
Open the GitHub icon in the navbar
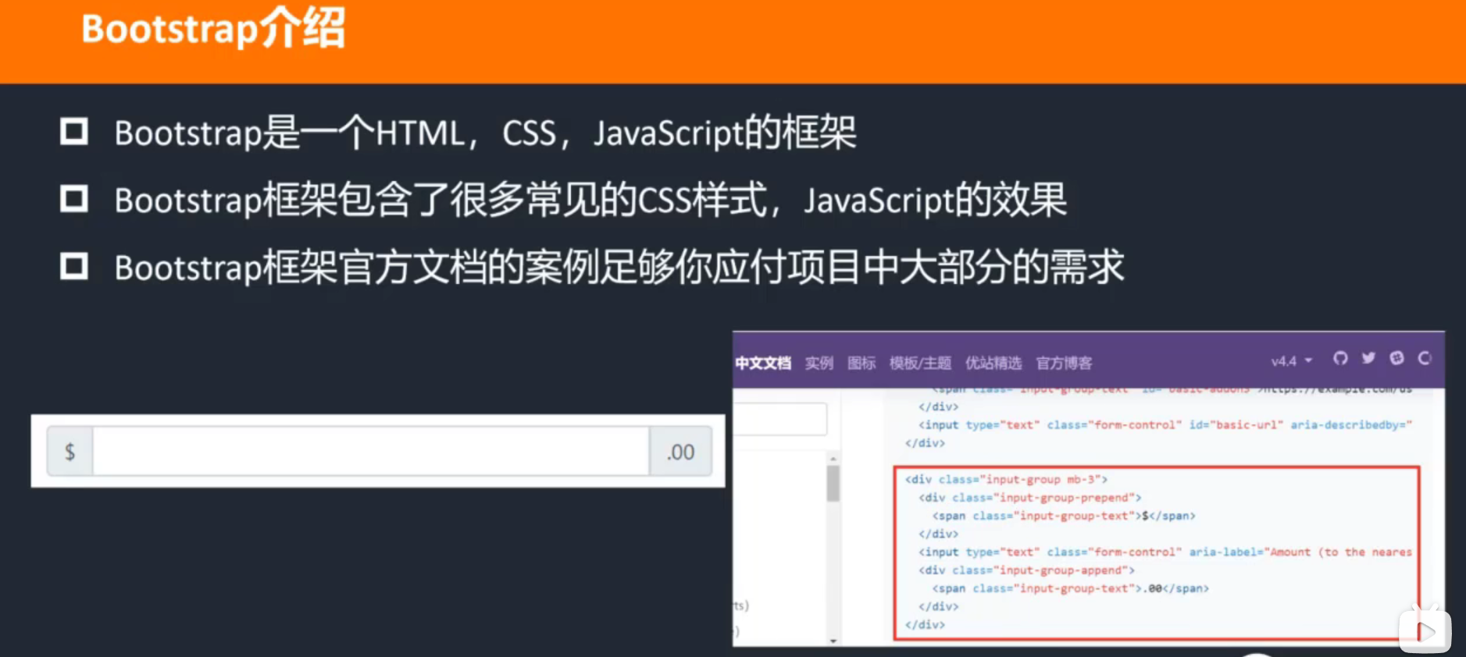coord(1340,358)
